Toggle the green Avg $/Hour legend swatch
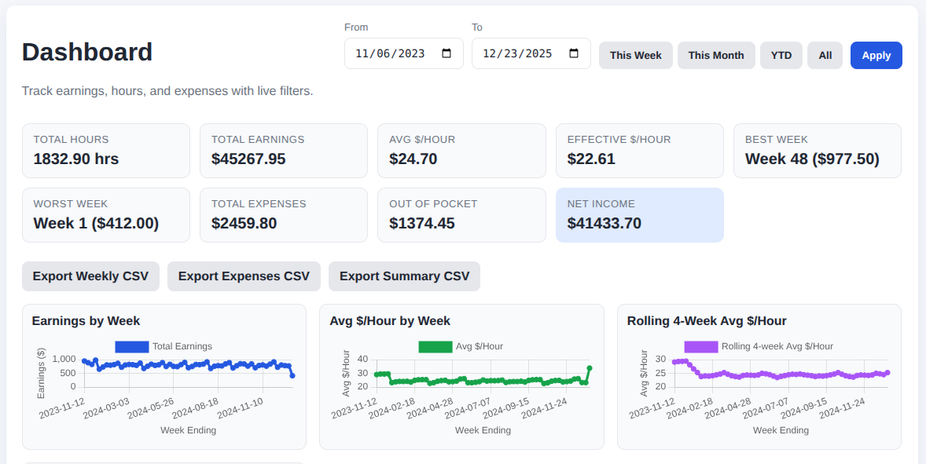This screenshot has height=464, width=926. pyautogui.click(x=435, y=346)
